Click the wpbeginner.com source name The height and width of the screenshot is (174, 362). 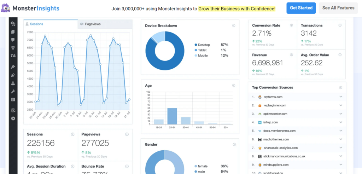coord(275,105)
